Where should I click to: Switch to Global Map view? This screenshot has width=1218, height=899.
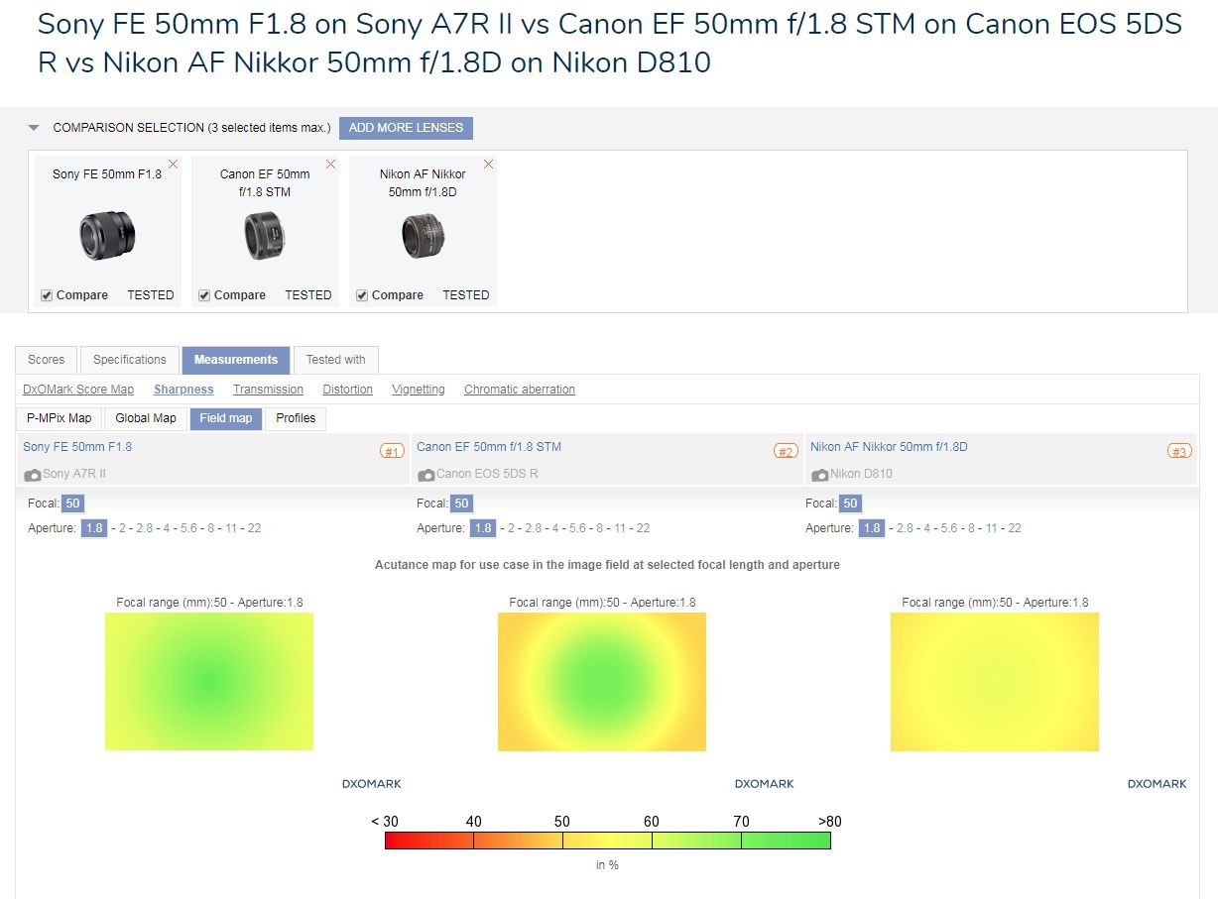tap(146, 418)
